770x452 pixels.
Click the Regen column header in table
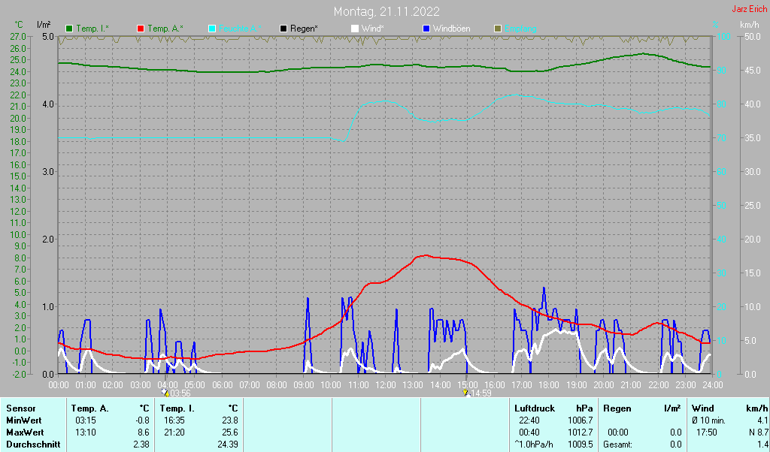pyautogui.click(x=617, y=408)
